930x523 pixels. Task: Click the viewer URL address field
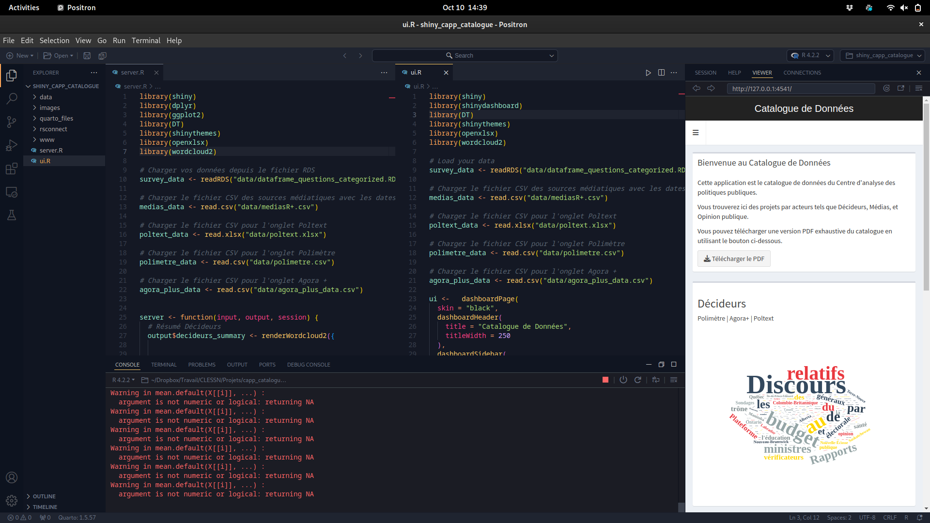[x=800, y=89]
